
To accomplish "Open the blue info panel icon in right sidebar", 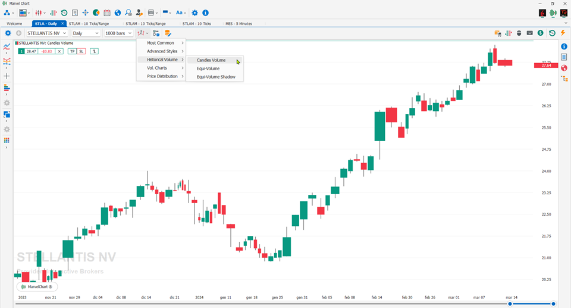I will pyautogui.click(x=564, y=46).
